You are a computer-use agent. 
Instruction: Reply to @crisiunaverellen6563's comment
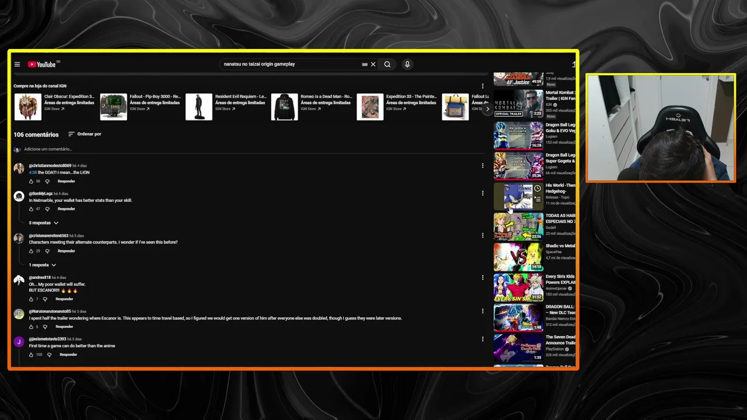[x=67, y=251]
